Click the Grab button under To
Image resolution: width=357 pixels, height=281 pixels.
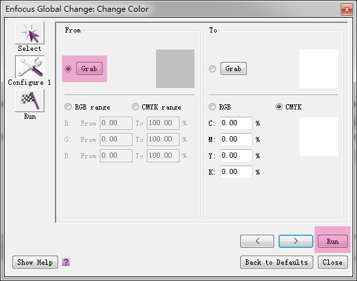[x=234, y=68]
